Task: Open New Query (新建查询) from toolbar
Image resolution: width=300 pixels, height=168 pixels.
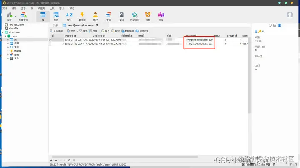Action: pyautogui.click(x=23, y=17)
